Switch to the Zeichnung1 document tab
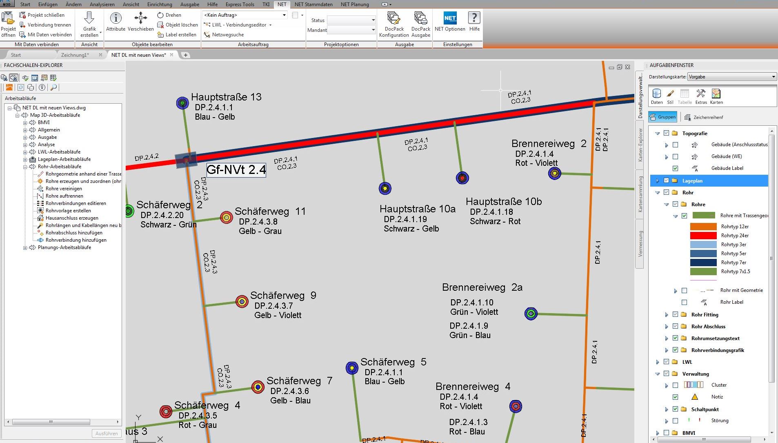The image size is (778, 443). click(x=75, y=55)
